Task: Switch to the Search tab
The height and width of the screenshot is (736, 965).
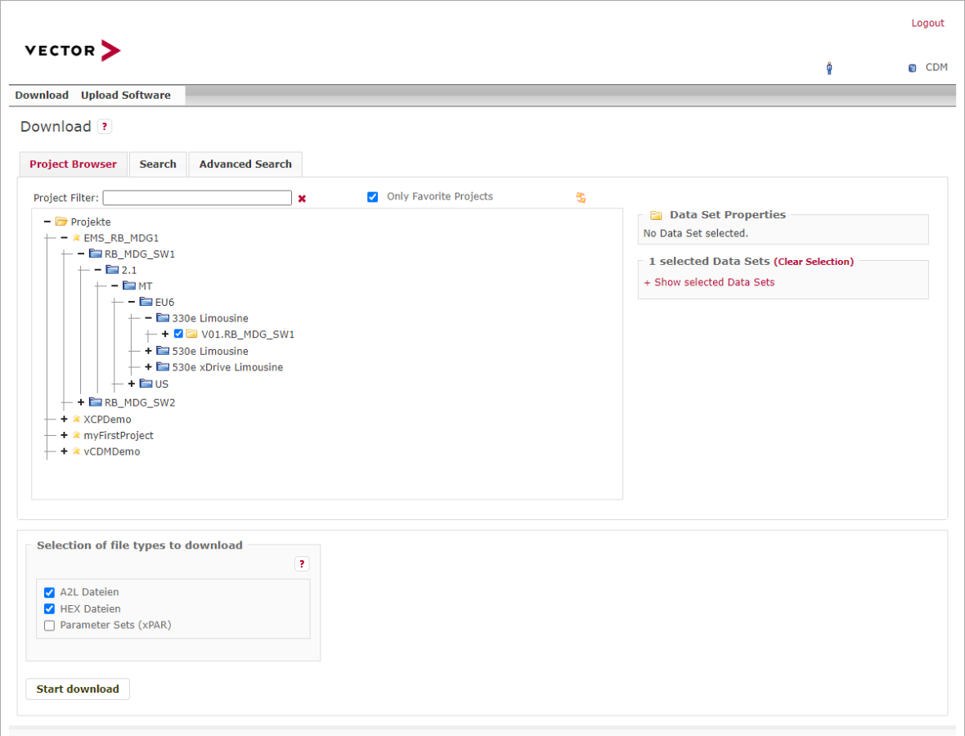Action: (x=158, y=164)
